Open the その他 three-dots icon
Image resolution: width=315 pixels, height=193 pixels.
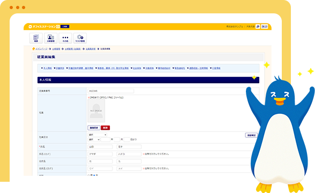tap(65, 38)
